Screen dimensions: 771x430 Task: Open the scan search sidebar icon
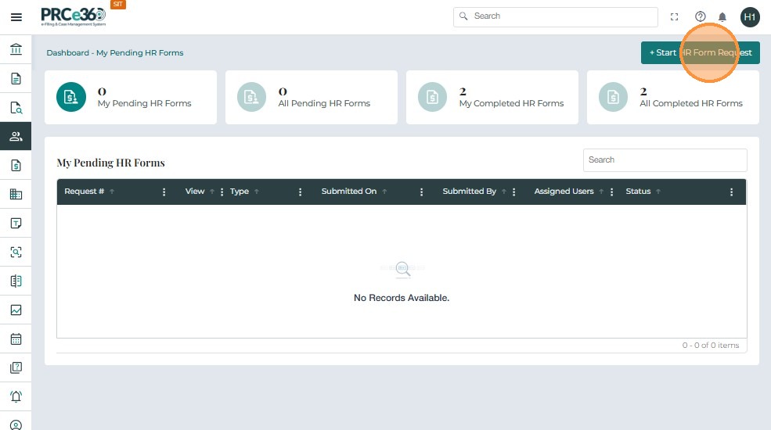16,252
